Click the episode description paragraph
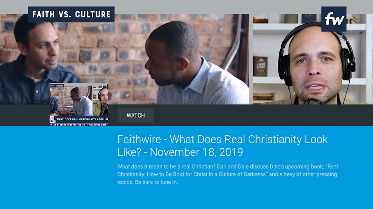The width and height of the screenshot is (373, 209). pos(228,174)
